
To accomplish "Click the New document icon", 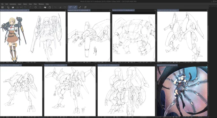I will tap(8, 7).
